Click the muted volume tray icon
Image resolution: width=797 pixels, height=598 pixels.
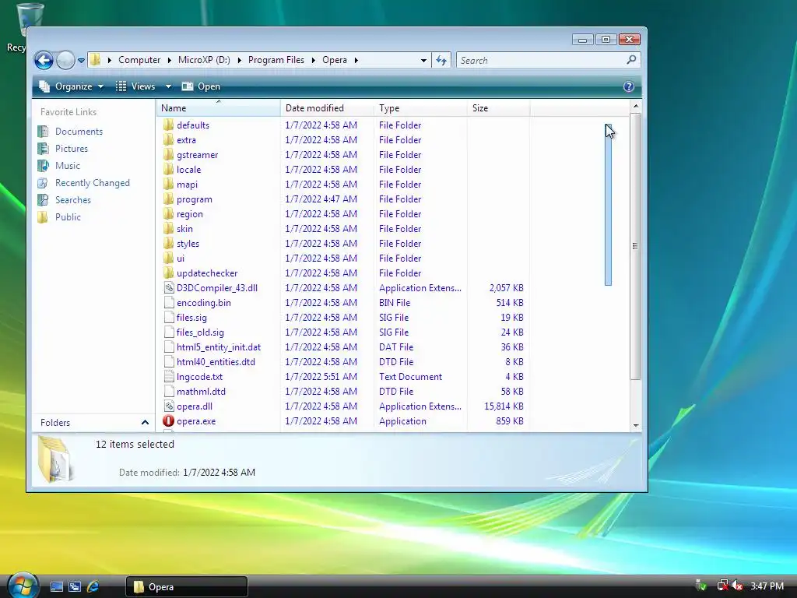737,586
